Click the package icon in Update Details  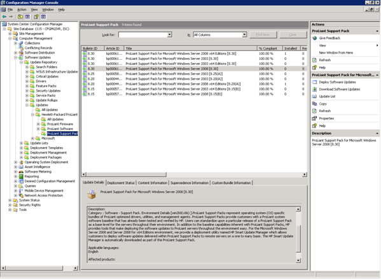coord(92,194)
